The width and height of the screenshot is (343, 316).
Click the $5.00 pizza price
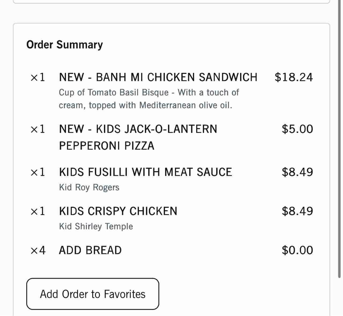click(x=297, y=129)
